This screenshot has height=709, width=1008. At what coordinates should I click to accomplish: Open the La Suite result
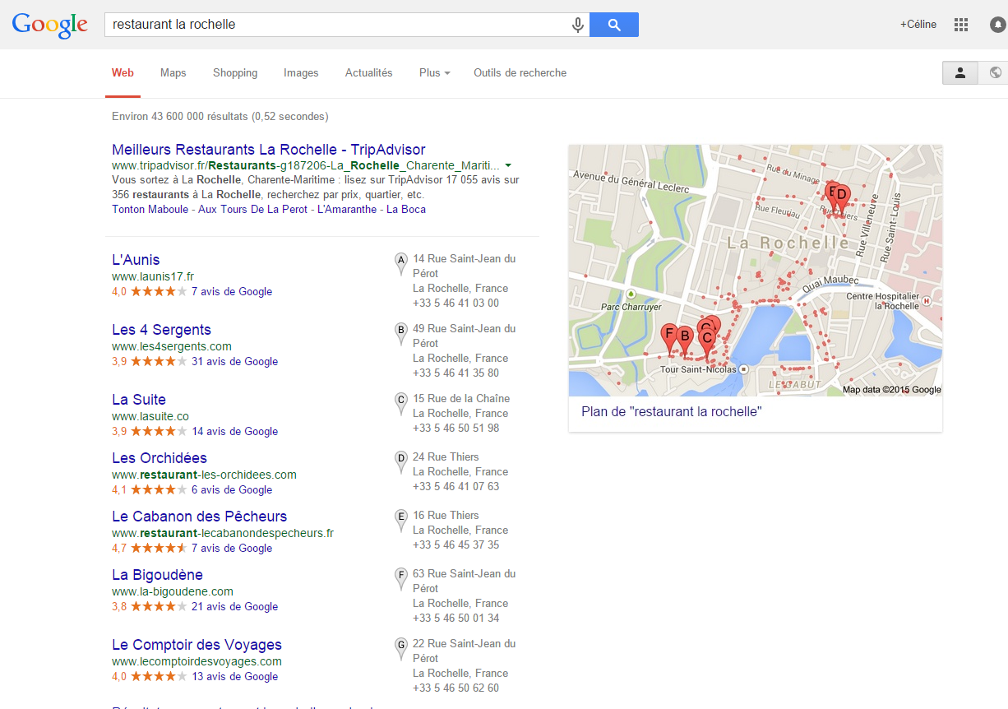(x=139, y=400)
